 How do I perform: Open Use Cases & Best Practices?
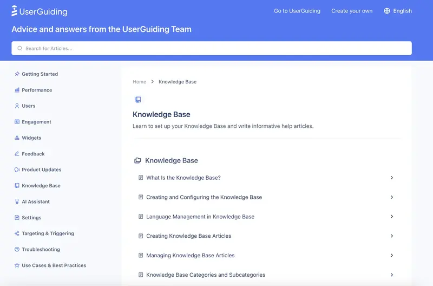pos(54,265)
